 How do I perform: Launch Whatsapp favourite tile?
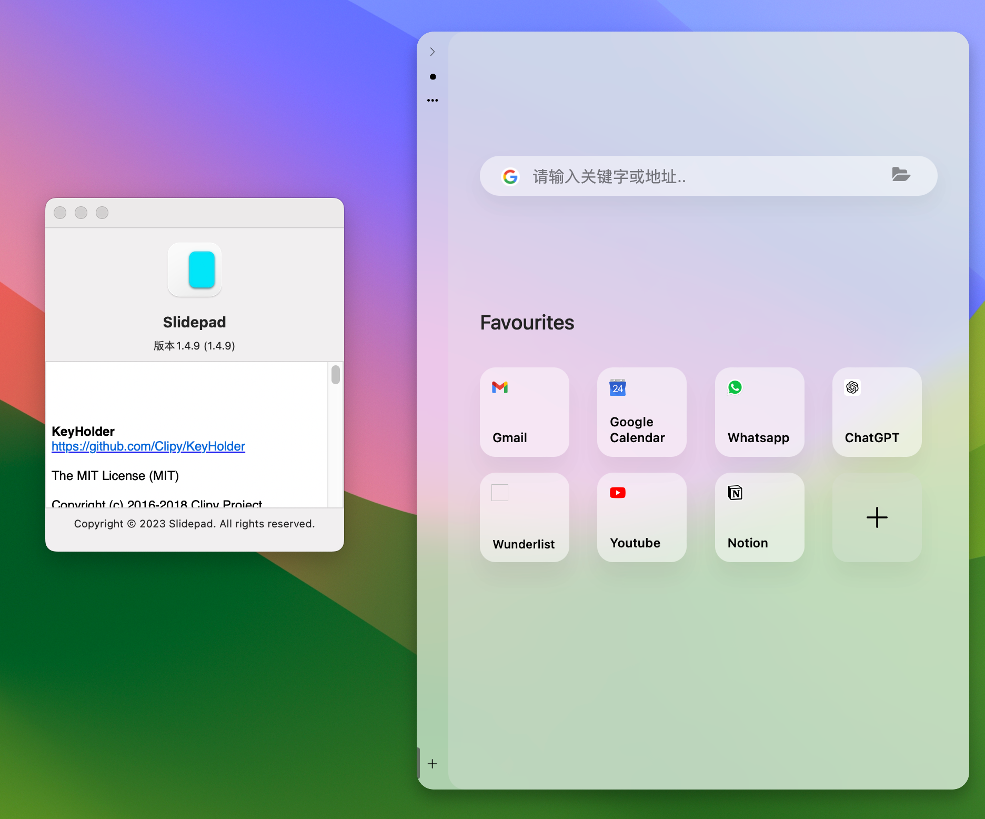759,412
